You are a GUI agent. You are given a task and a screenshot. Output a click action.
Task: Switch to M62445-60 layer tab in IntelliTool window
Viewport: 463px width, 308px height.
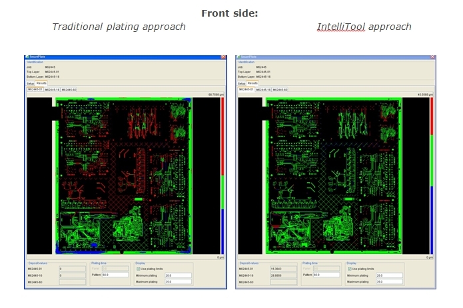point(280,90)
